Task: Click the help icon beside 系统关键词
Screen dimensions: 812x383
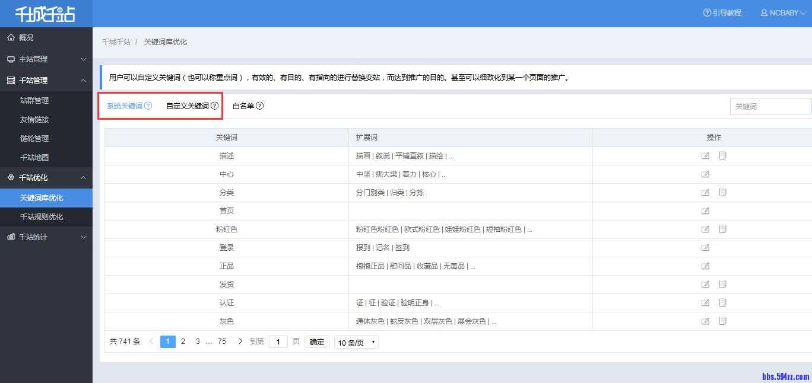Action: 148,106
